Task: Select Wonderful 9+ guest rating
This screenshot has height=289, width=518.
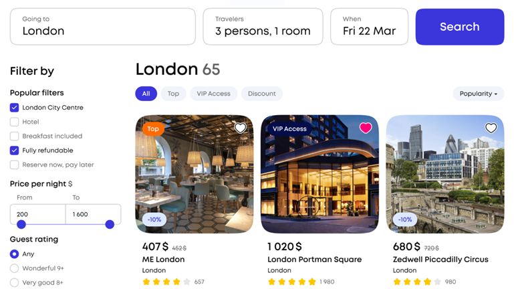Action: pyautogui.click(x=14, y=268)
